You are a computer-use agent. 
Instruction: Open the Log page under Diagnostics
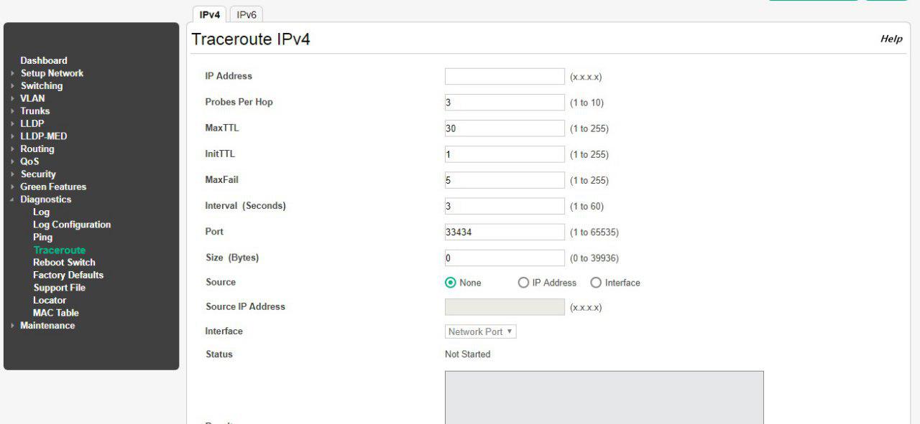pyautogui.click(x=41, y=212)
